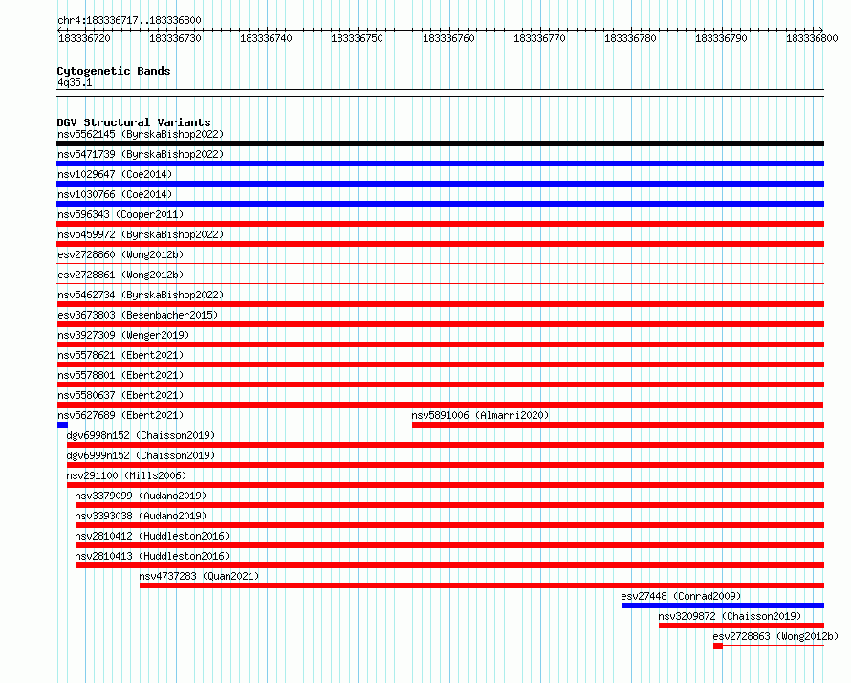Click the blue nsv5471739 variant bar

click(440, 164)
